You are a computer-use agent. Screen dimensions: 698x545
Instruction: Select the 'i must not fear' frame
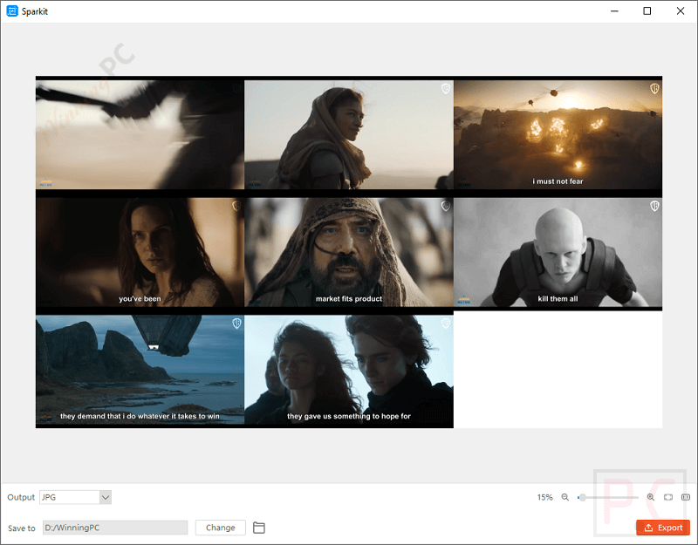tap(558, 135)
